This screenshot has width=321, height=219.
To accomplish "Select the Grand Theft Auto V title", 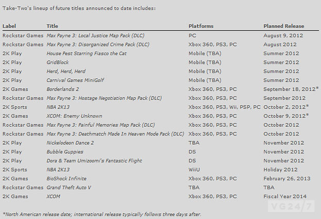I will click(69, 188).
